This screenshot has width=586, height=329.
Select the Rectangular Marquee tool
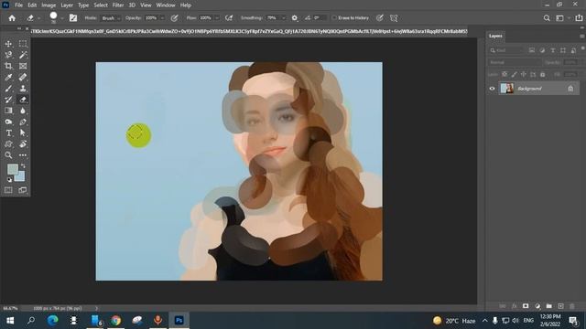[23, 44]
